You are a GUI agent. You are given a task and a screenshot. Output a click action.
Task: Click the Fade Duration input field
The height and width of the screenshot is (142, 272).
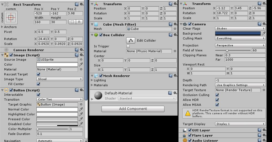point(59,134)
